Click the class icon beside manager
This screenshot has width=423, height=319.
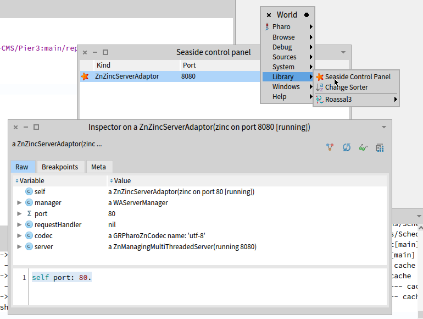coord(29,202)
